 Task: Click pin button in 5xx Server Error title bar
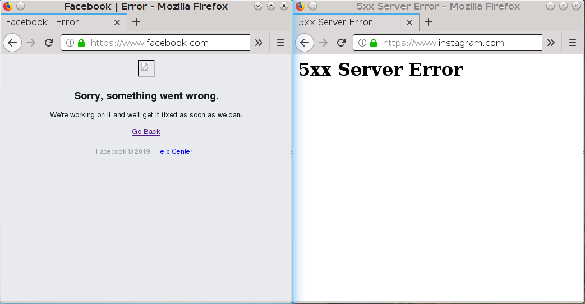(312, 6)
